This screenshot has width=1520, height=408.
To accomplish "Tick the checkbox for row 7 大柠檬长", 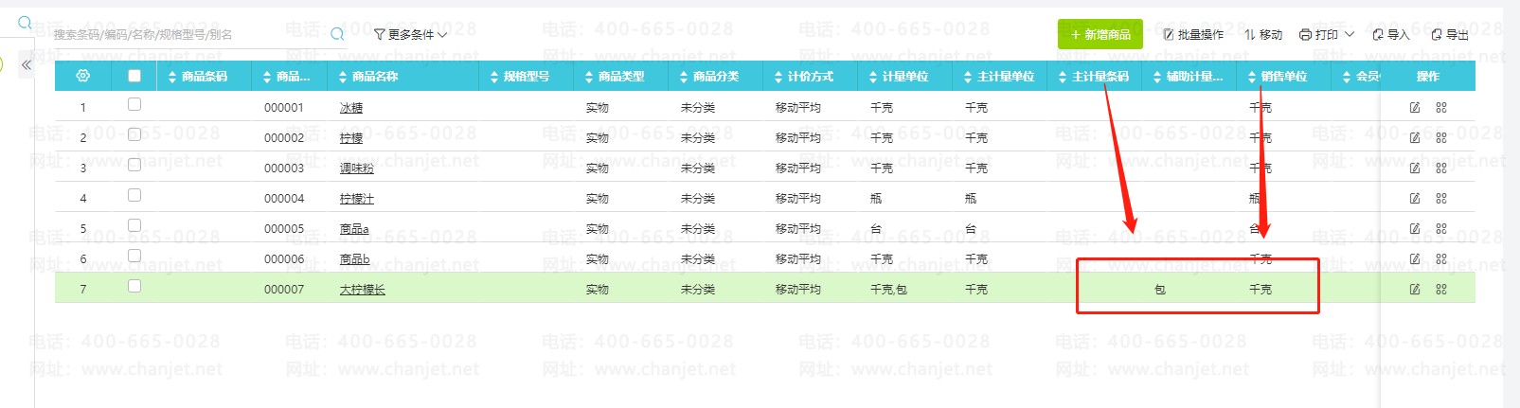I will pos(134,286).
